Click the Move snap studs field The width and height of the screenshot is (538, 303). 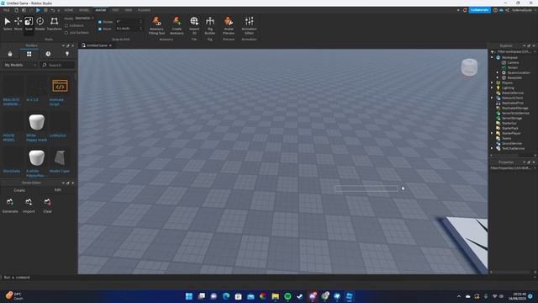click(x=129, y=29)
